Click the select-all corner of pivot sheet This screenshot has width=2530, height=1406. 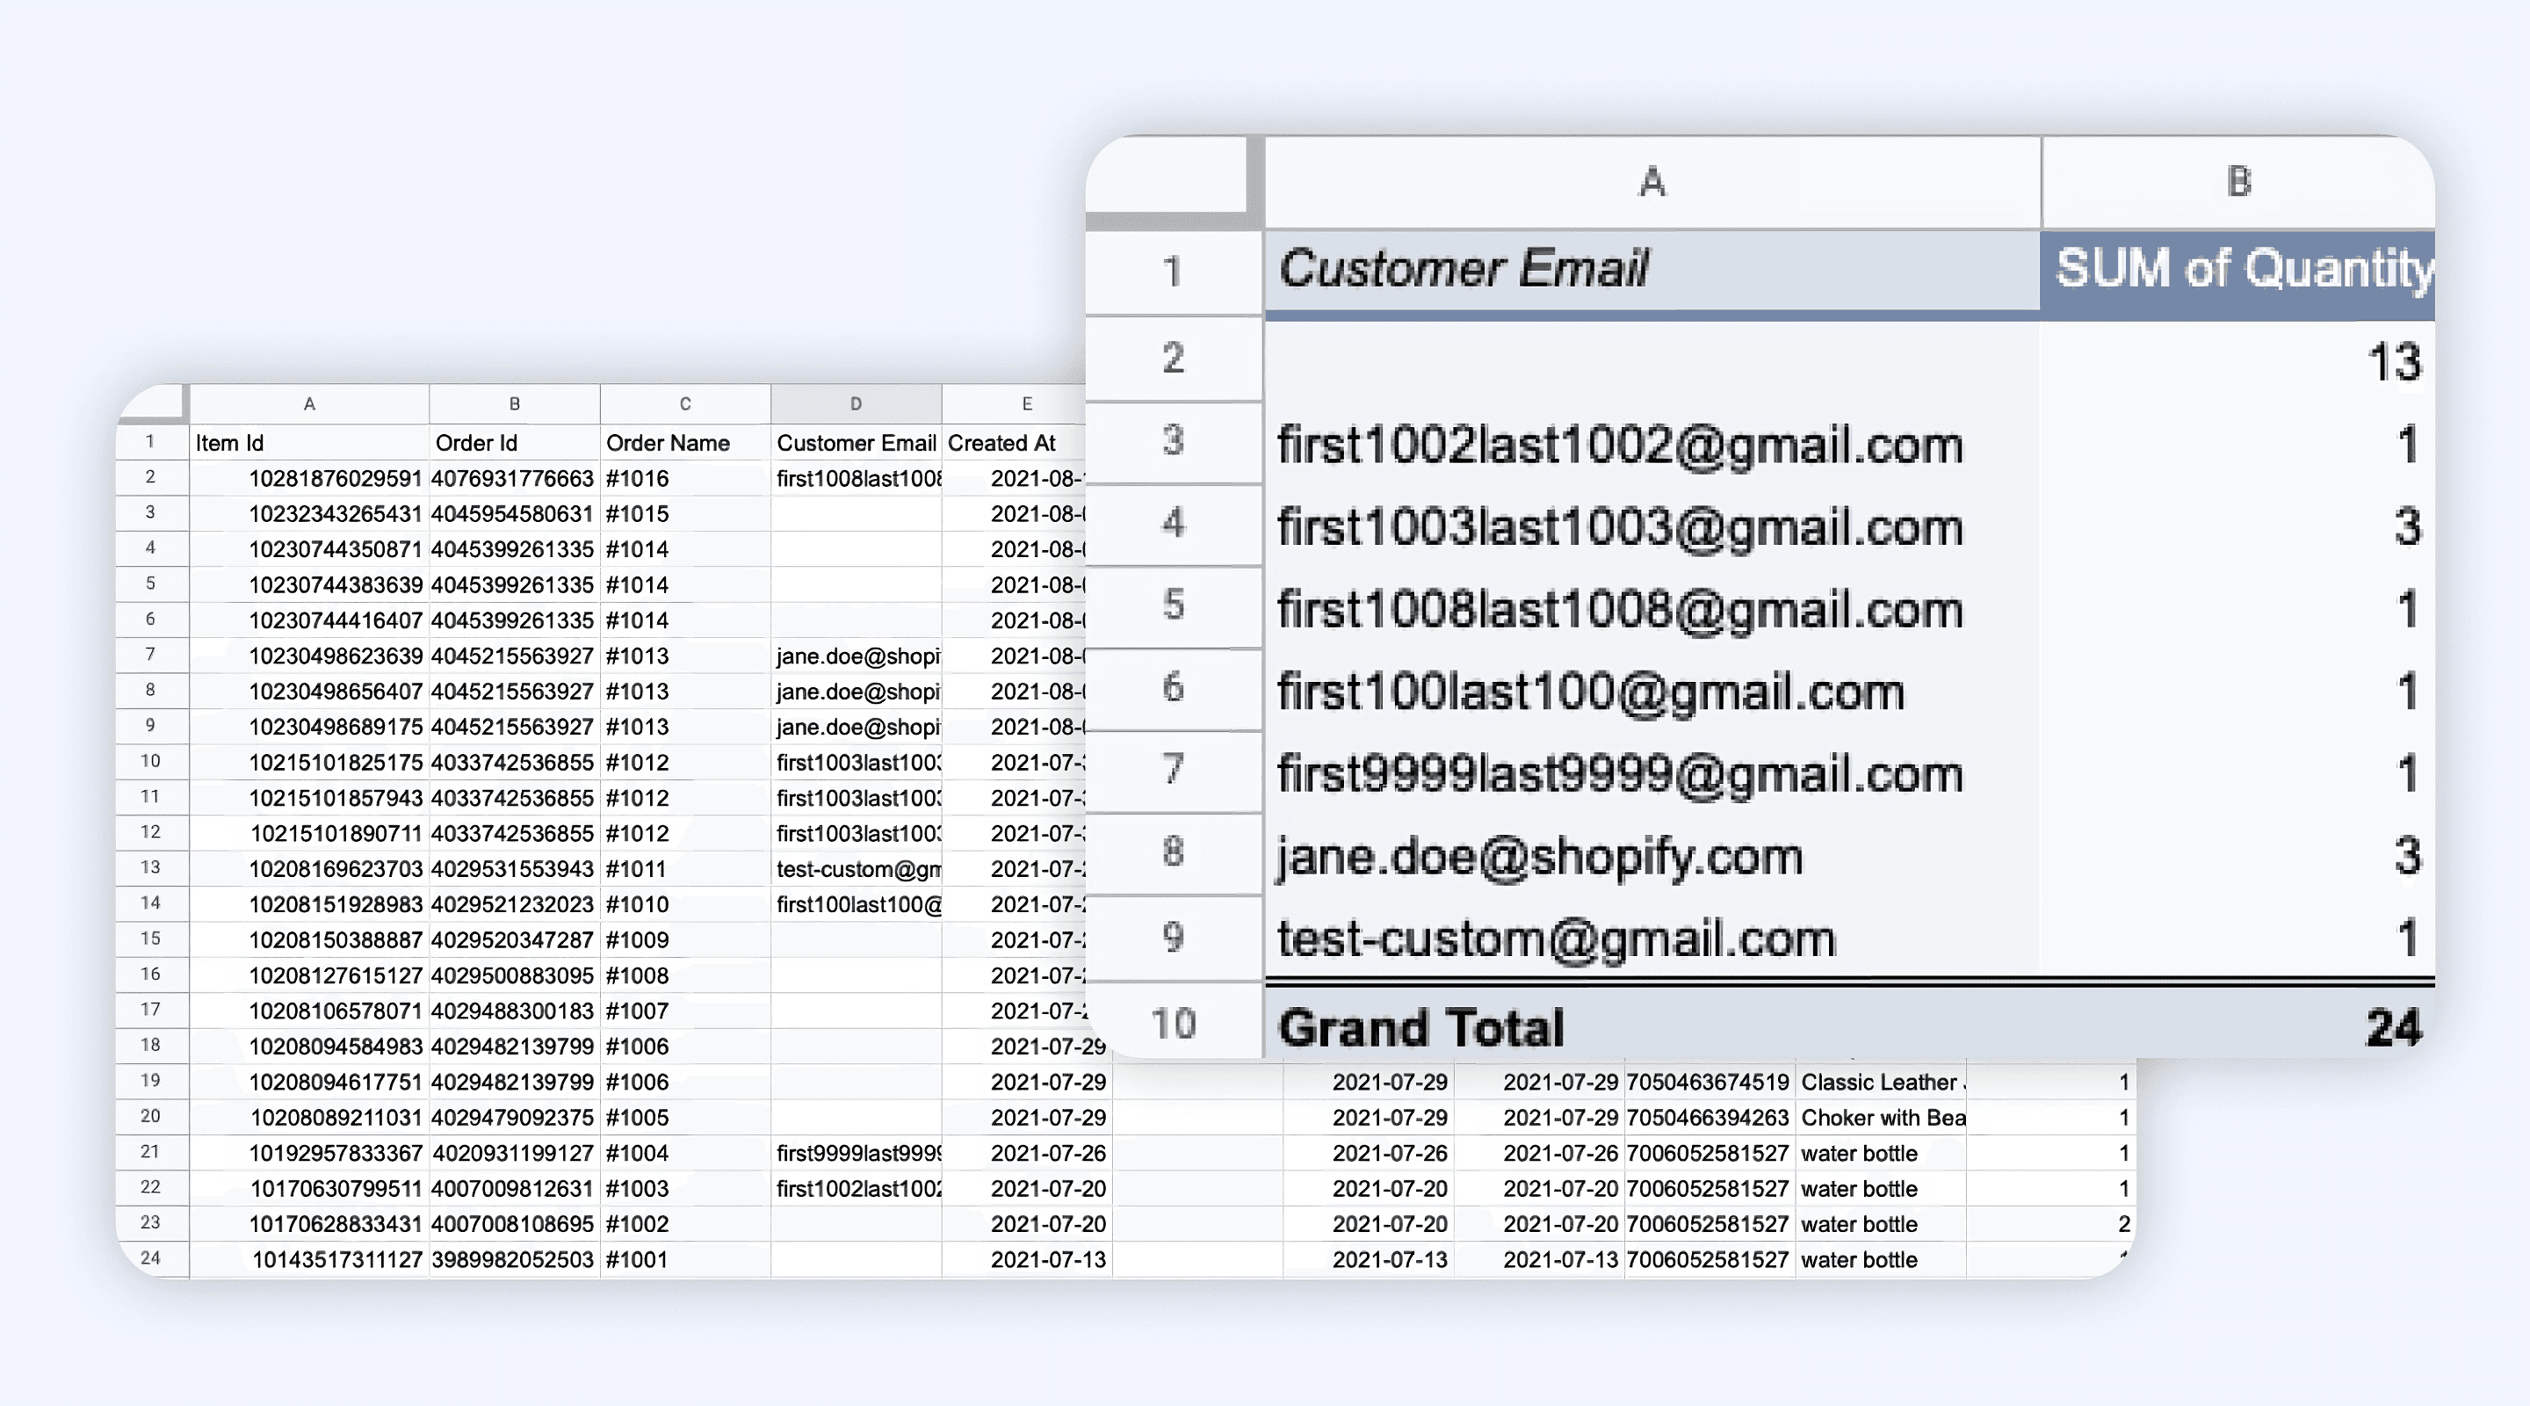[1167, 177]
